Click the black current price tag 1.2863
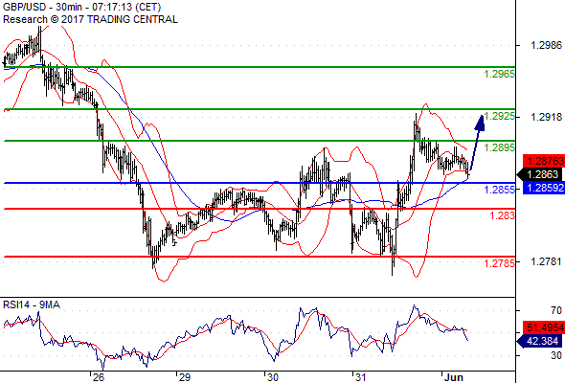Screen dimensions: 565x383 (x=539, y=175)
